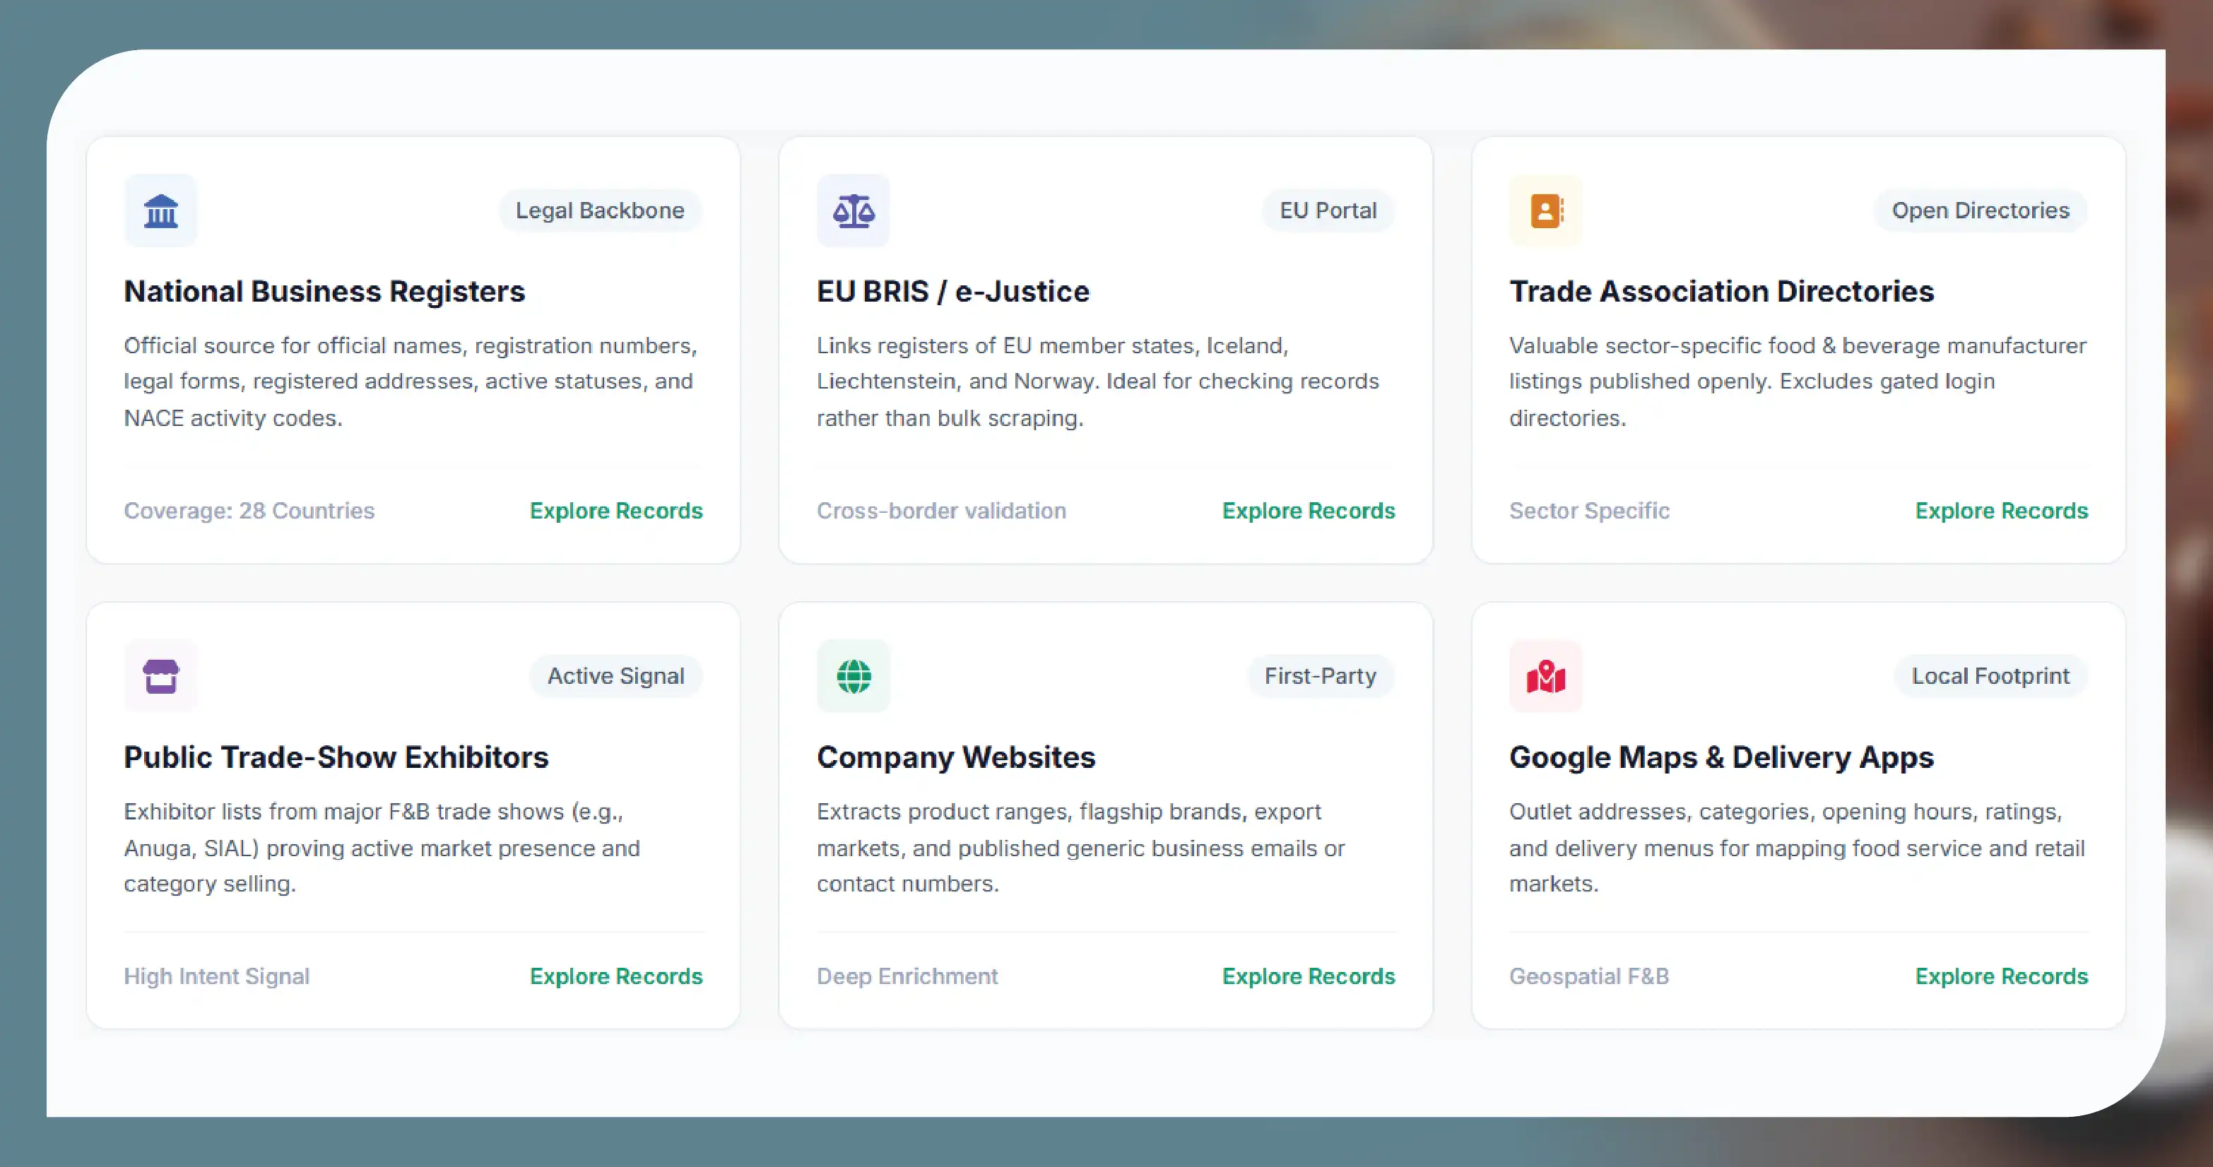Open Explore Records for EU BRIS / e-Justice
Screen dimensions: 2213x1167
click(1309, 511)
